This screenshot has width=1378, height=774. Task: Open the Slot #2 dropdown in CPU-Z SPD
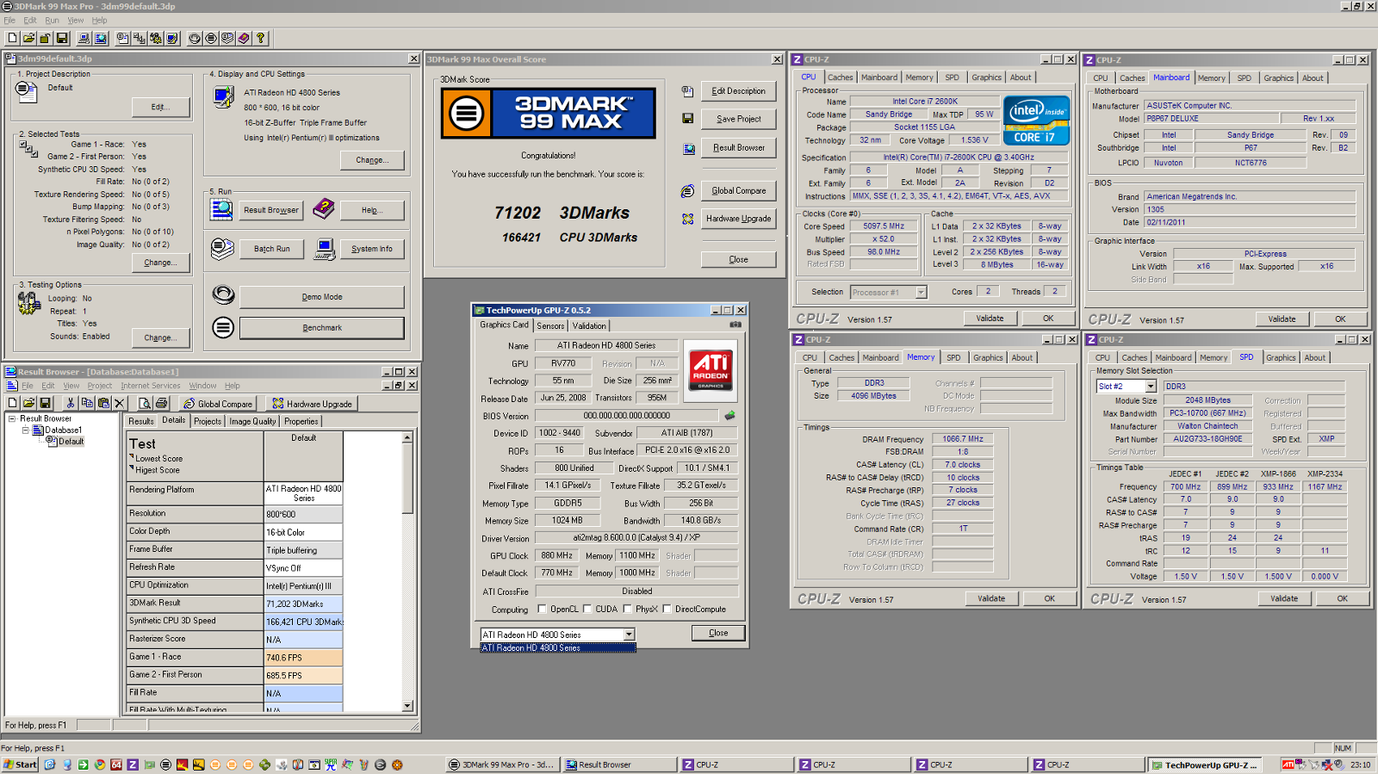[1151, 387]
